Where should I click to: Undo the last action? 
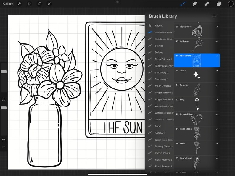[x=4, y=140]
